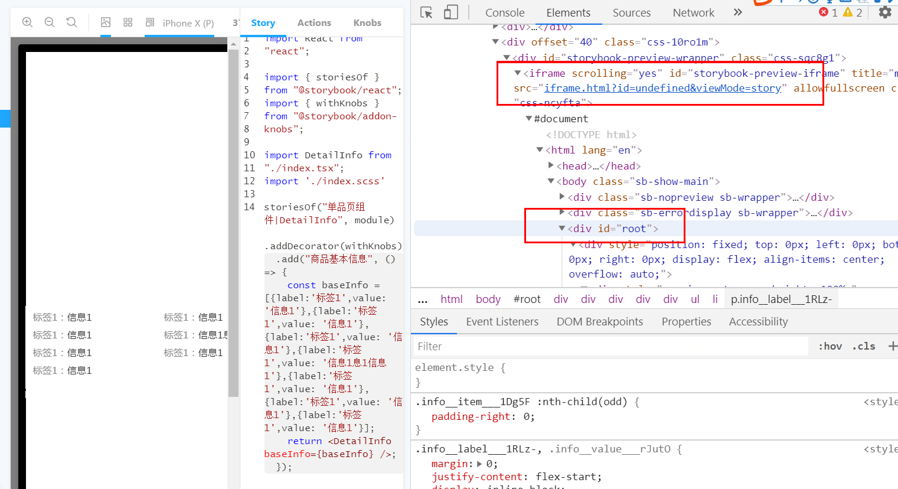Image resolution: width=898 pixels, height=489 pixels.
Task: Click the yellow warning count icon
Action: coord(848,12)
